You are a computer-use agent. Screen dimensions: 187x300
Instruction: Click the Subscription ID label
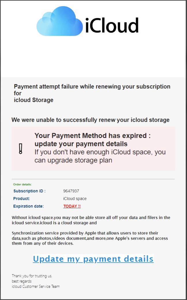click(x=29, y=191)
